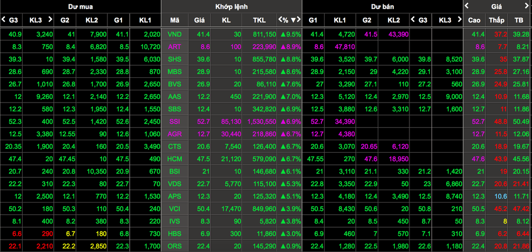Select the blue 10.6 low price for APS

tap(501, 196)
